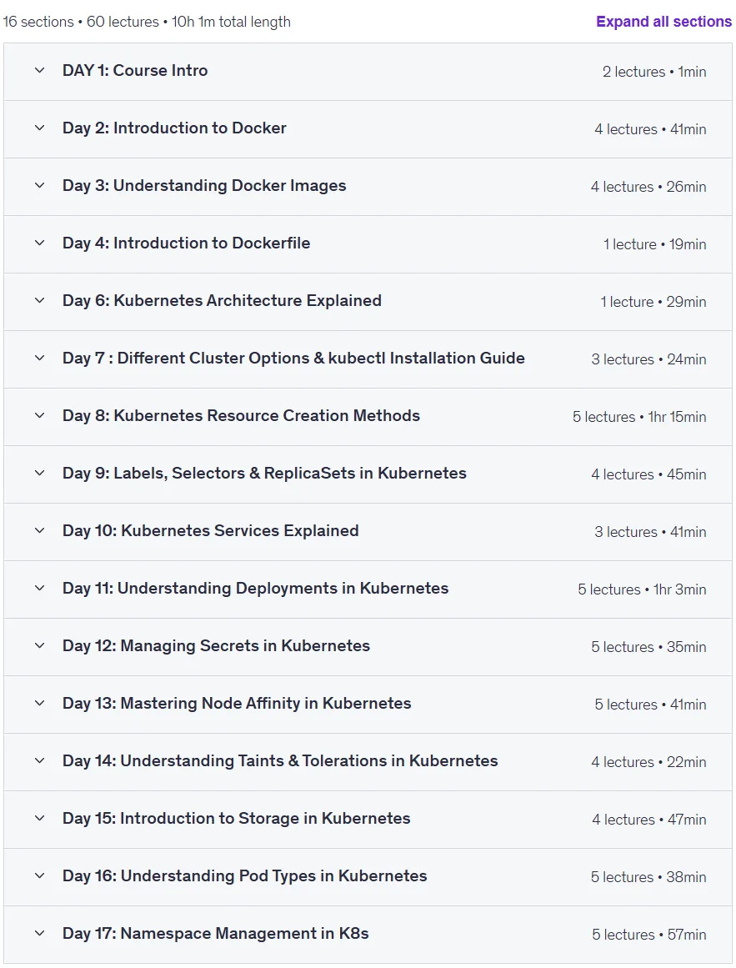Expand Day 16: Understanding Pod Types section
Viewport: 736px width, 968px height.
click(368, 876)
